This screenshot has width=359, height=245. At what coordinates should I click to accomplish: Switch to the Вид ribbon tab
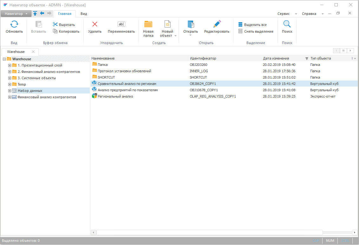tap(84, 14)
